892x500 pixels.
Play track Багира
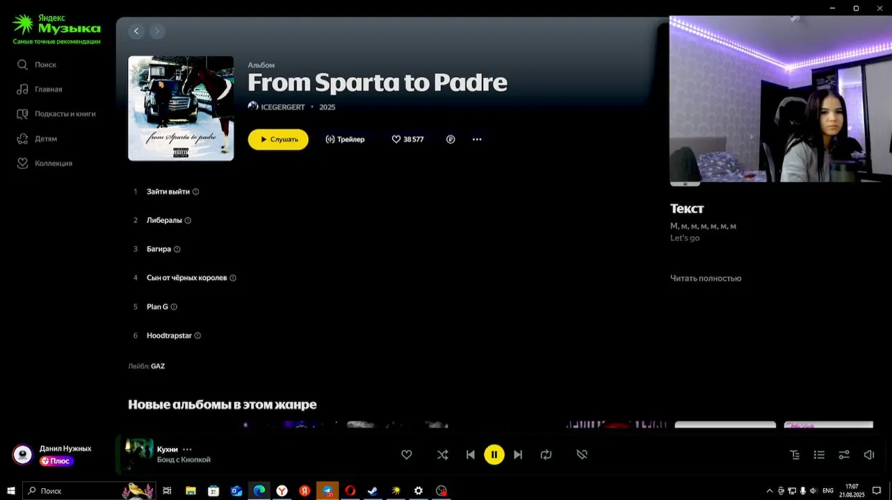tap(159, 249)
